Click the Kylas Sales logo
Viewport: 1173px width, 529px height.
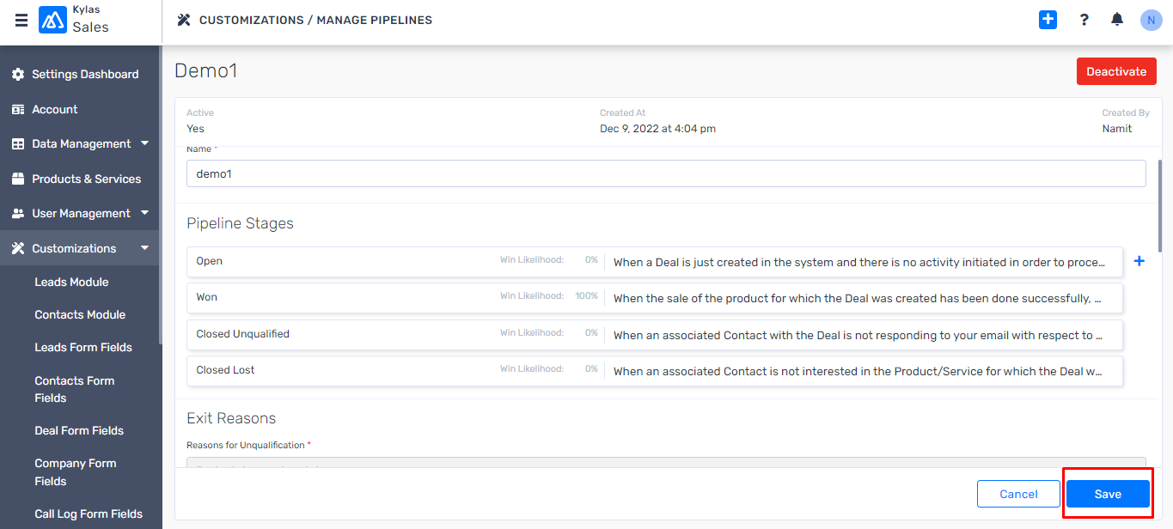pos(53,20)
